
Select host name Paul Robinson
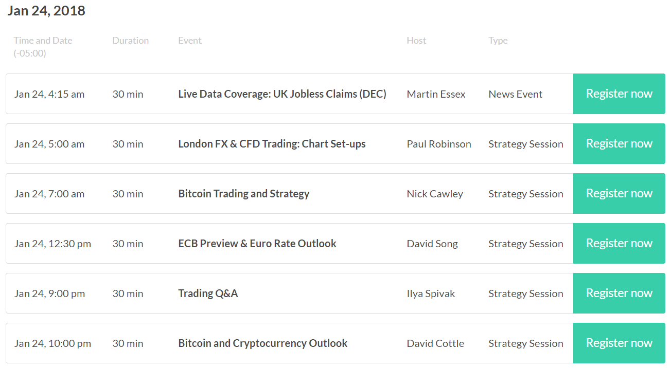click(x=439, y=144)
